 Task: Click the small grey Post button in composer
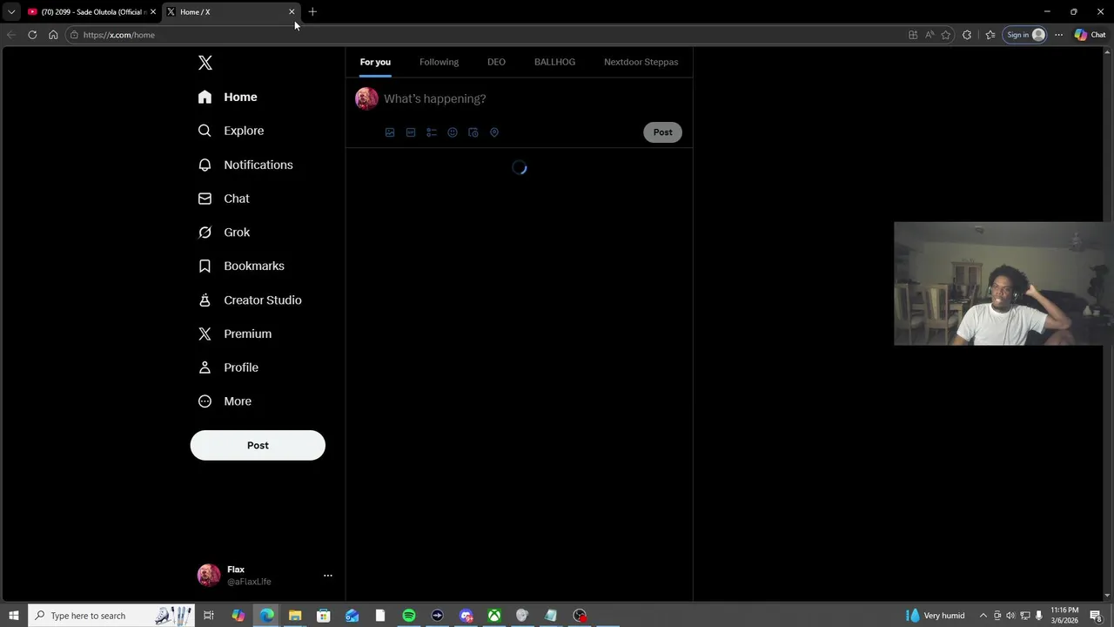tap(663, 132)
